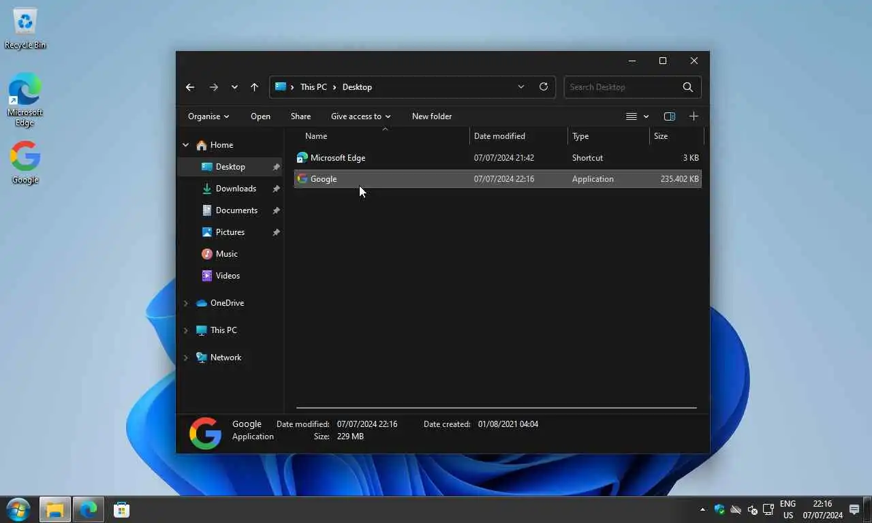This screenshot has width=872, height=523.
Task: Click the plus icon in command bar
Action: [x=694, y=116]
